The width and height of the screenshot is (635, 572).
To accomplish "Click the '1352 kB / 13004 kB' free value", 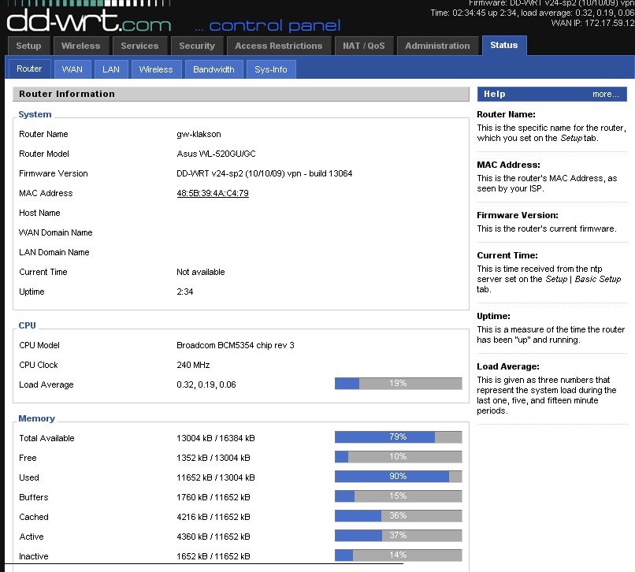I will (x=213, y=458).
